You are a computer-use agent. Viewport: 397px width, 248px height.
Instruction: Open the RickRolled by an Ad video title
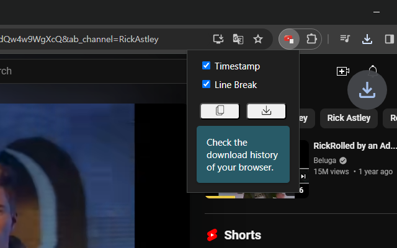coord(355,146)
